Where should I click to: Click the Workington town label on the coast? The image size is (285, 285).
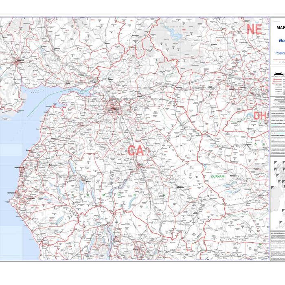click(x=19, y=167)
